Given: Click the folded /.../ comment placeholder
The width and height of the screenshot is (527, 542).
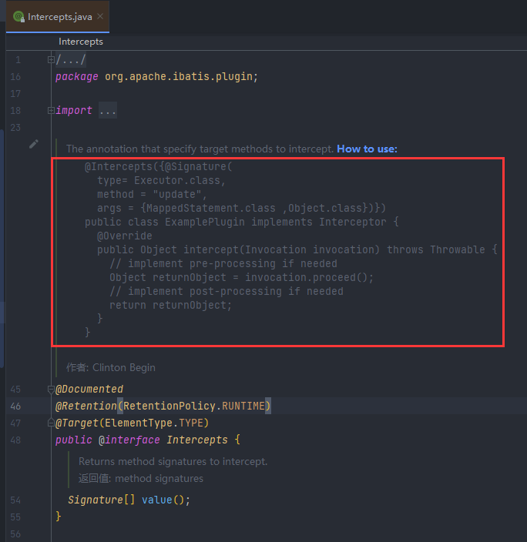Looking at the screenshot, I should point(71,60).
